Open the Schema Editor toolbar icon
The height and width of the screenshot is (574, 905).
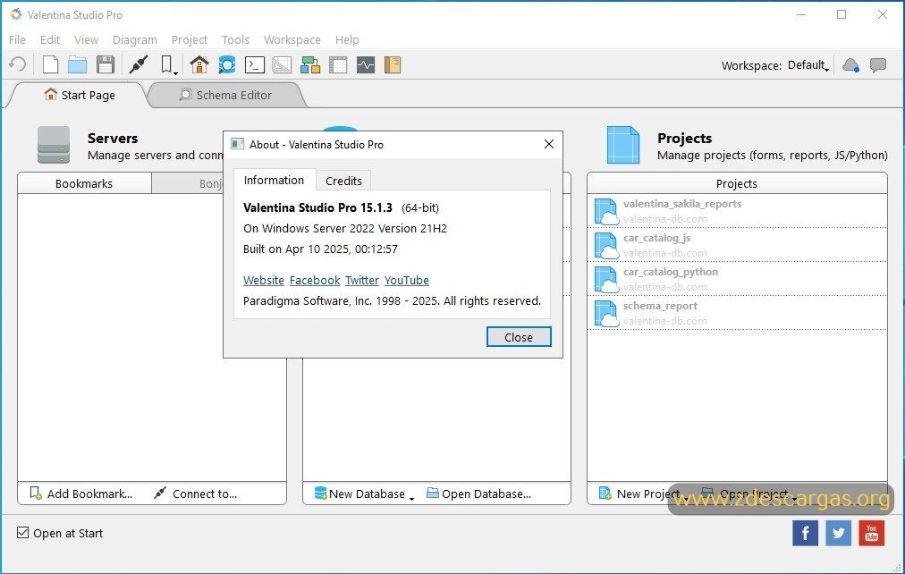coord(227,64)
